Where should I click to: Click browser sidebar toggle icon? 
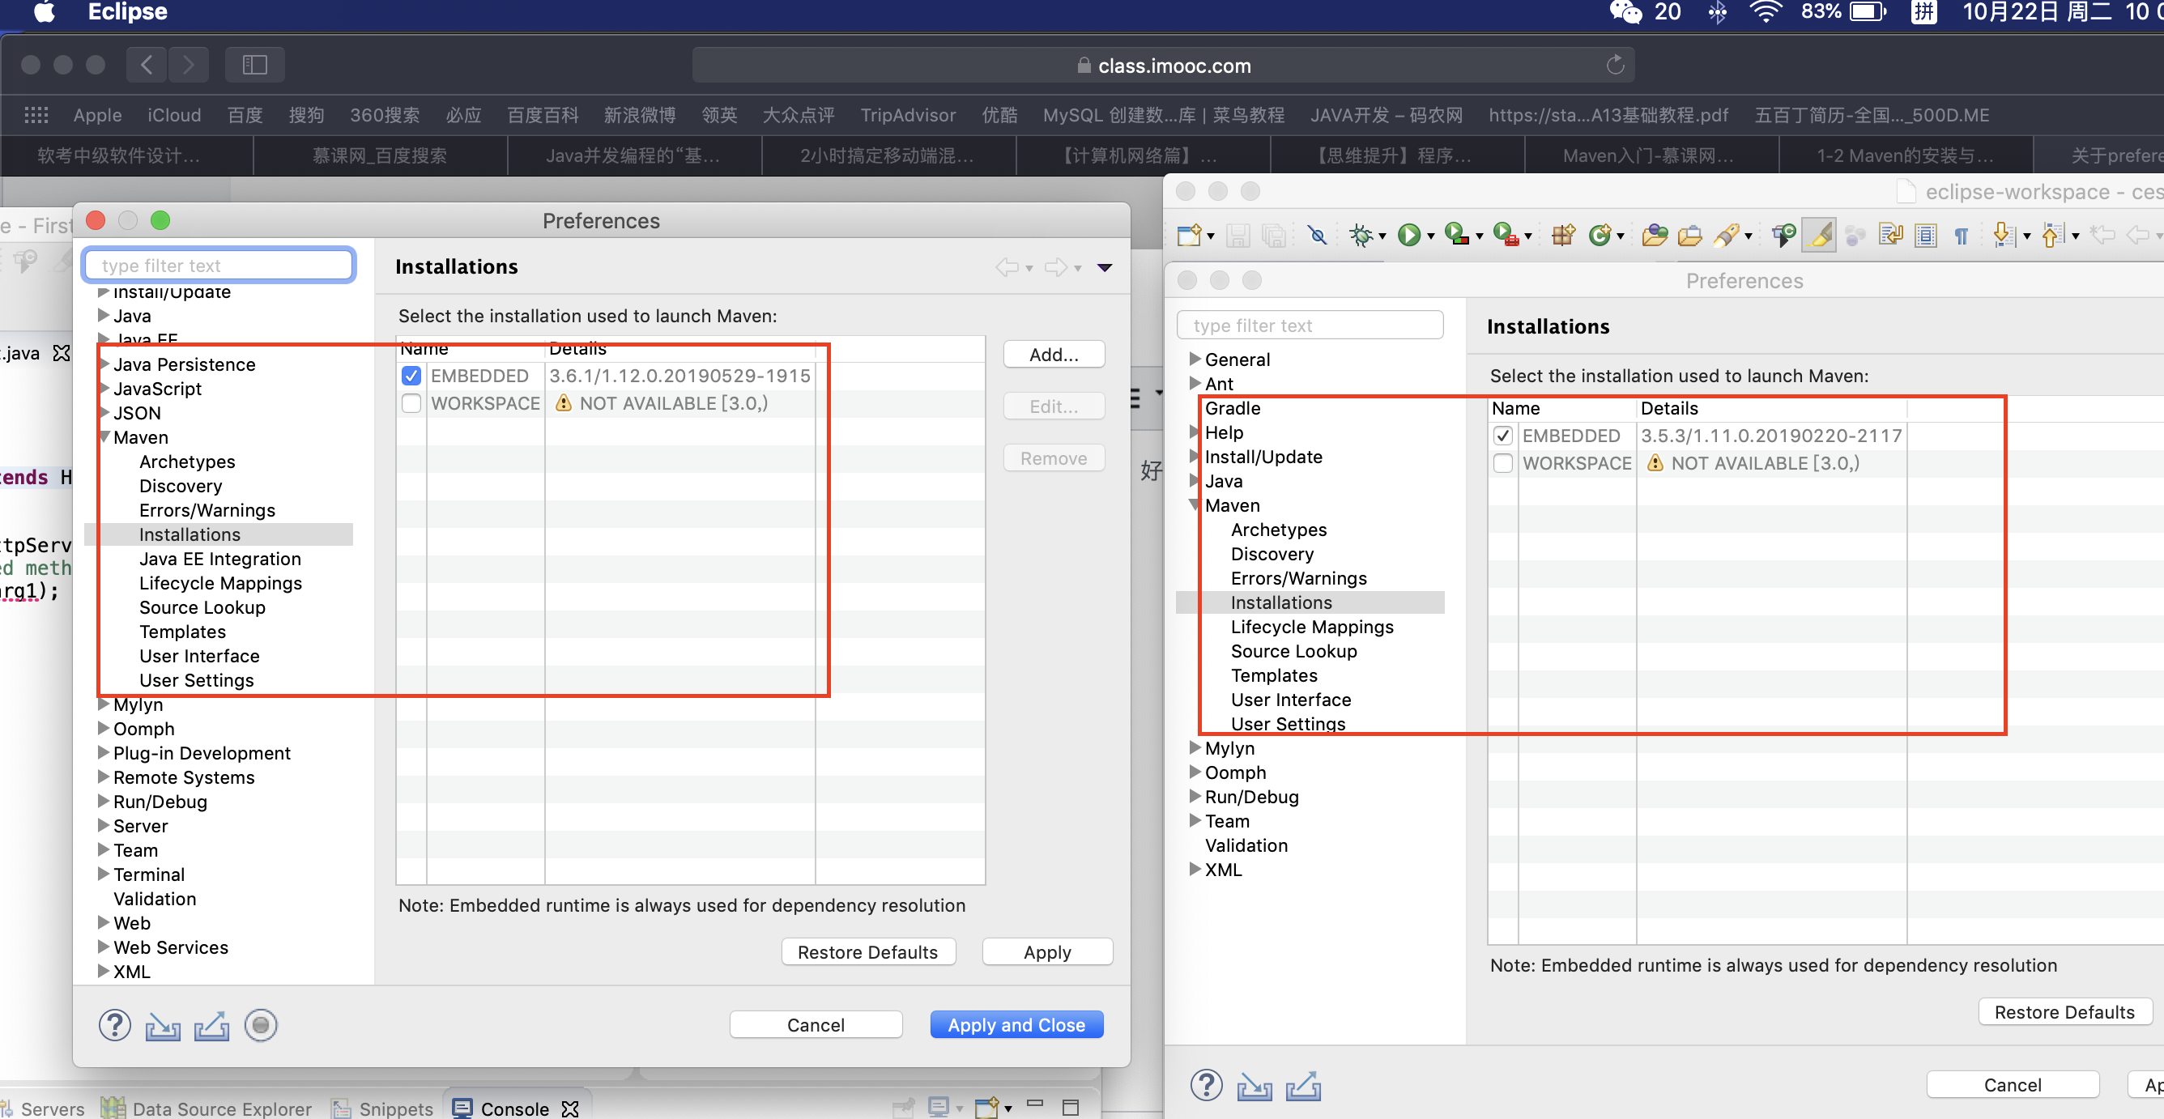pyautogui.click(x=254, y=65)
